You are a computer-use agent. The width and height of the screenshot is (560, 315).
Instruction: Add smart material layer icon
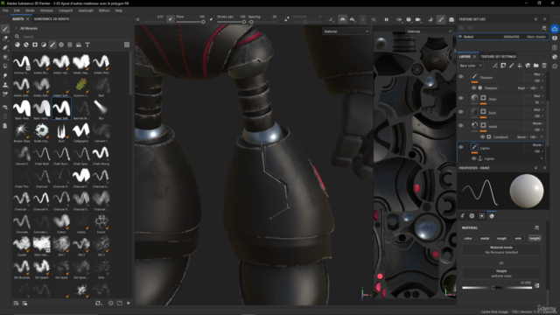tap(528, 66)
